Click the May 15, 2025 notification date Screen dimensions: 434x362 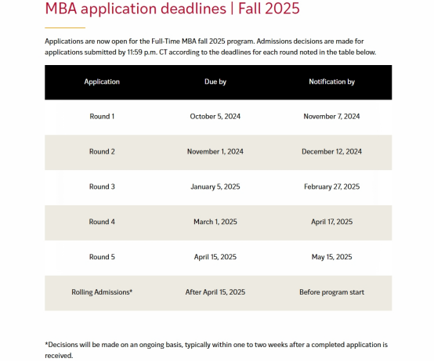[x=331, y=257]
